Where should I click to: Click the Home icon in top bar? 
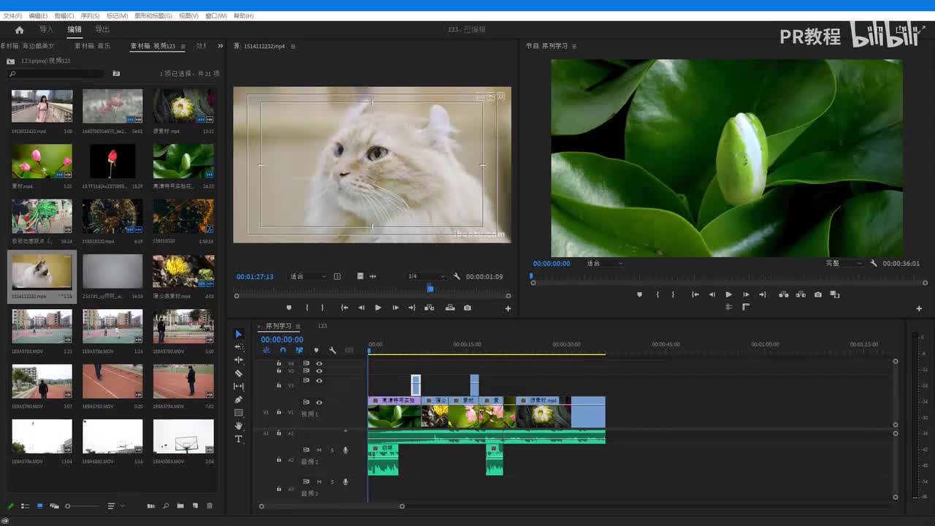tap(19, 30)
